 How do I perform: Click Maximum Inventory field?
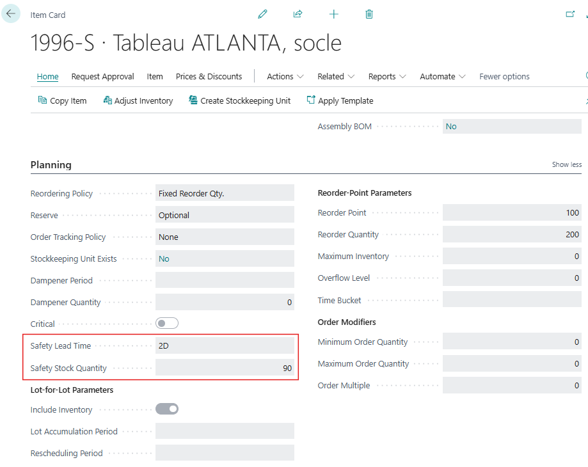[512, 256]
